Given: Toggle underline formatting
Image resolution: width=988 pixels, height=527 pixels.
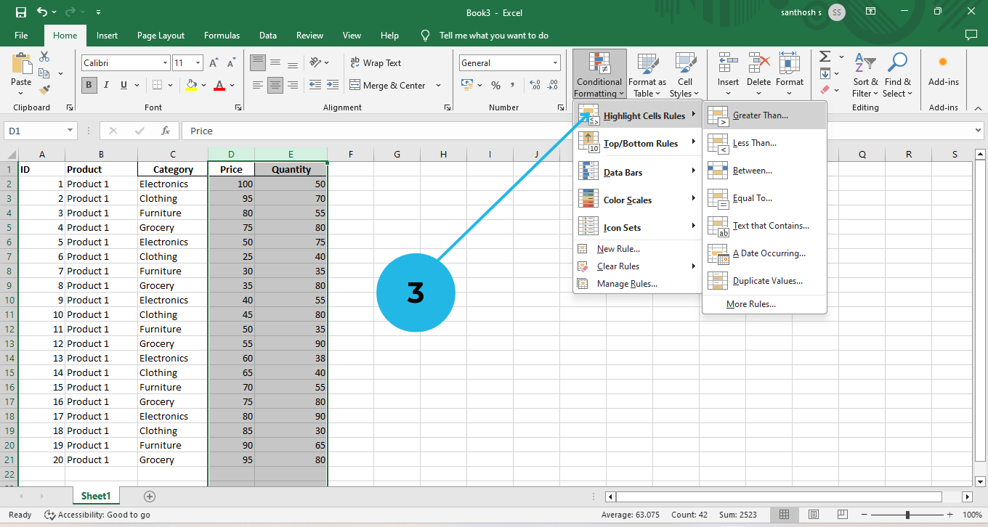Looking at the screenshot, I should tap(121, 84).
